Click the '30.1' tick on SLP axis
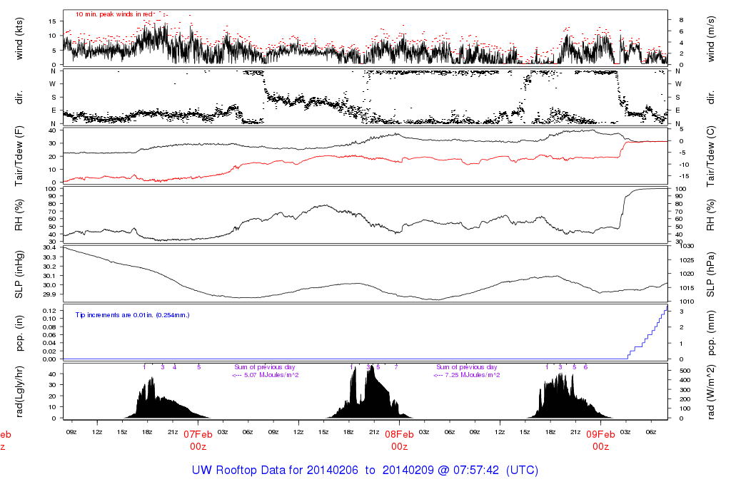731x499 pixels. [49, 276]
